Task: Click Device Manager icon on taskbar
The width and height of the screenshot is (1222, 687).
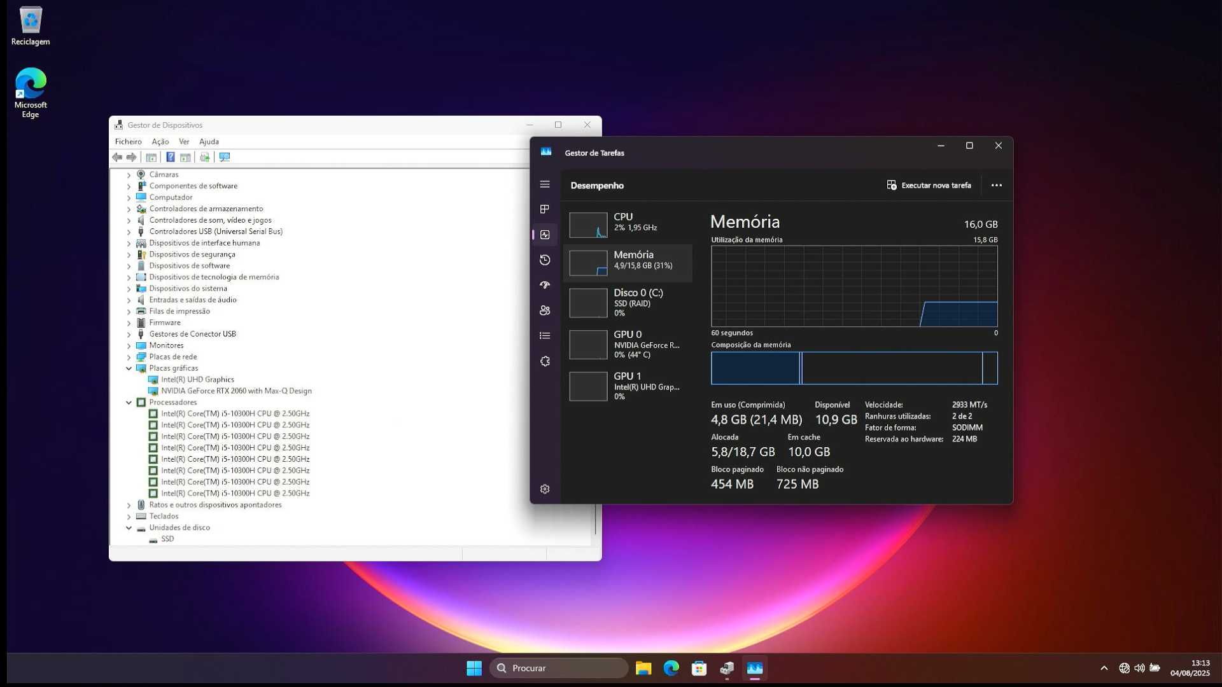Action: (727, 668)
